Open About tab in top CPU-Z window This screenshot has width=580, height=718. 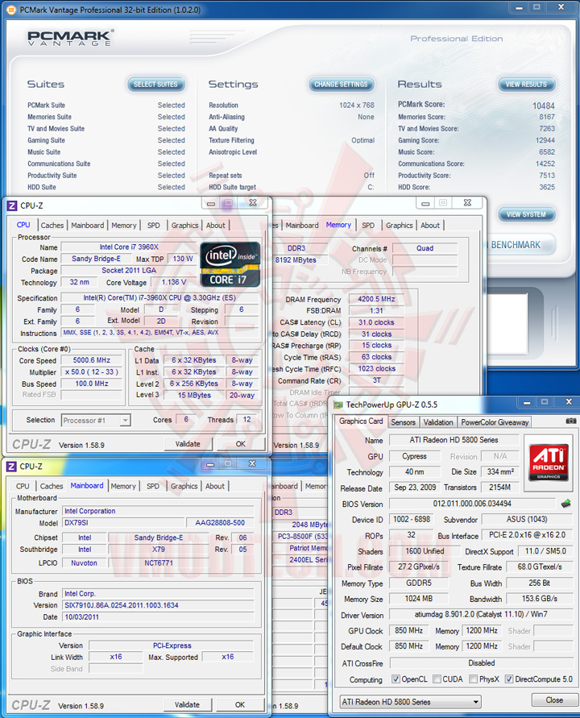click(x=215, y=226)
